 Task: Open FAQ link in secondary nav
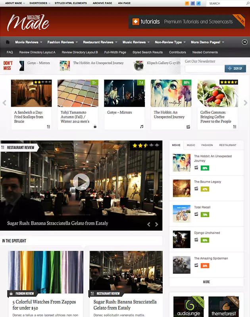click(10, 52)
